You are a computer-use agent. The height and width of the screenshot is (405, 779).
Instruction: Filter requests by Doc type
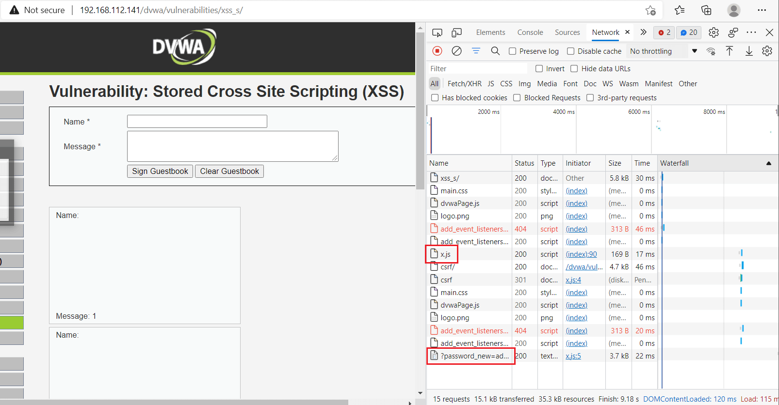point(590,84)
